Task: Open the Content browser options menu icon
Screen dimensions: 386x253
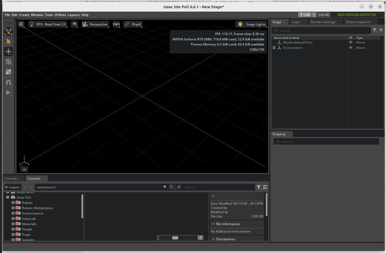Action: (265, 187)
